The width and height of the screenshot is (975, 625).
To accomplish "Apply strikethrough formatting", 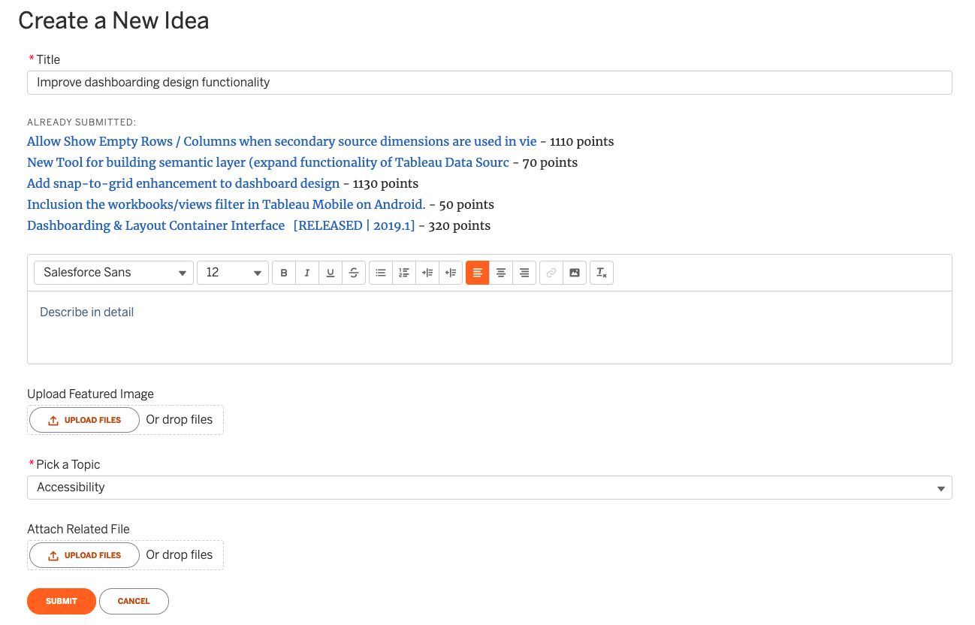I will point(353,273).
